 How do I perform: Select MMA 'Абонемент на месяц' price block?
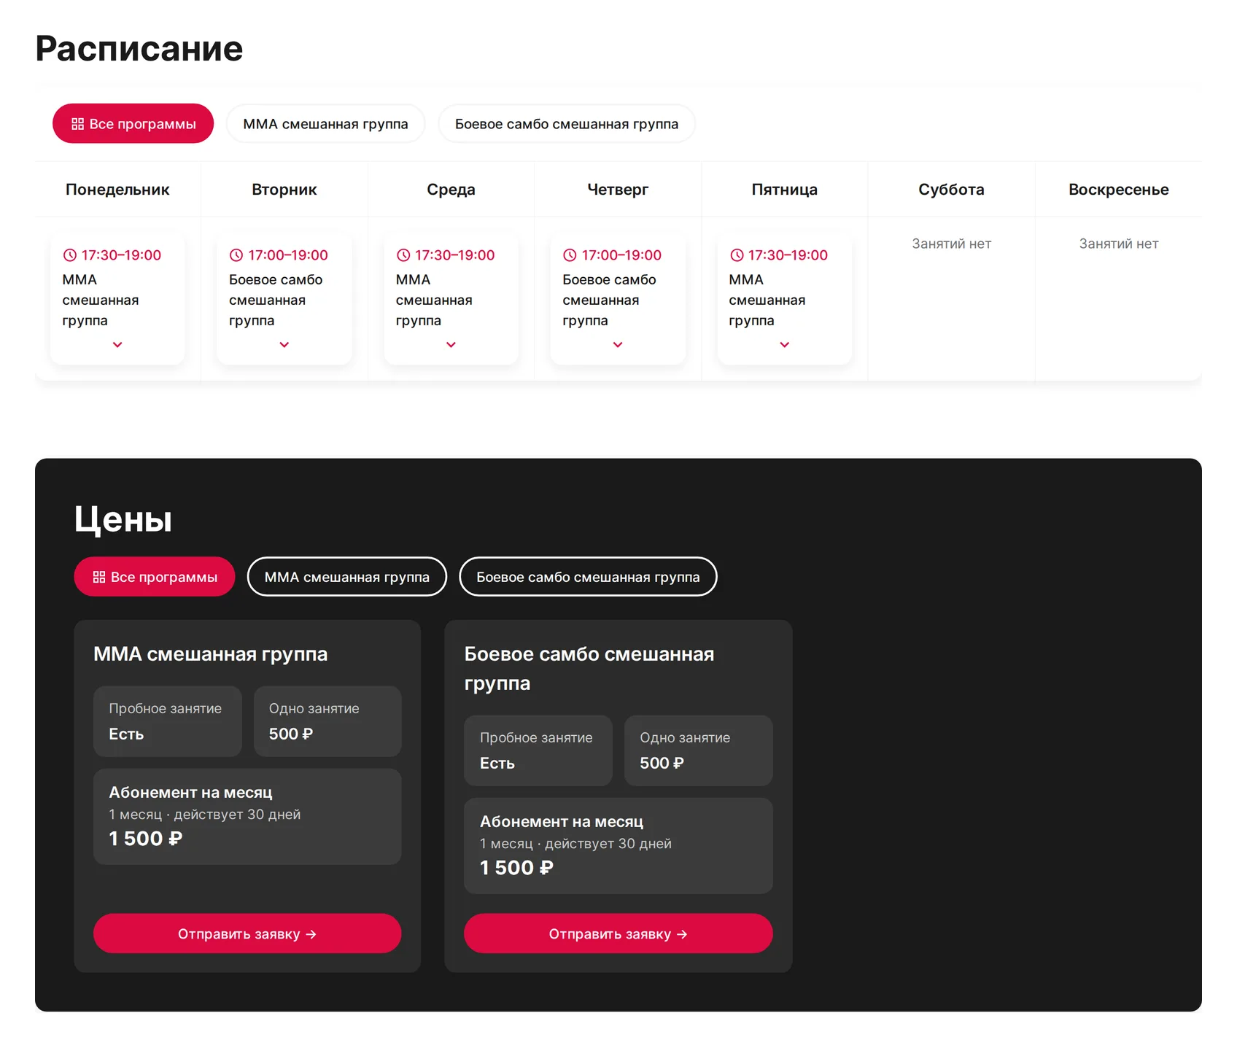pos(247,817)
